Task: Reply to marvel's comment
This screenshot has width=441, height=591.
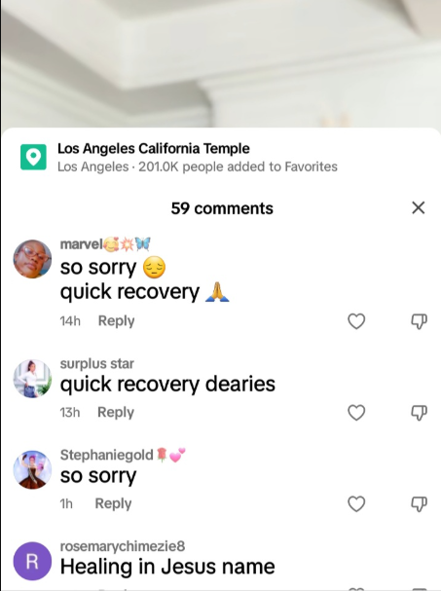Action: (116, 321)
